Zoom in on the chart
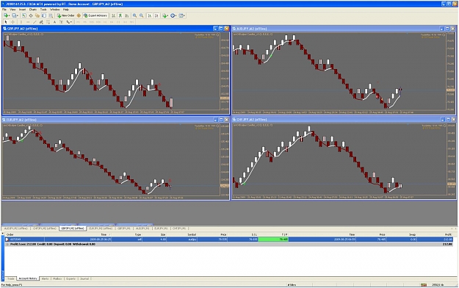Image resolution: width=459 pixels, height=288 pixels. 134,15
